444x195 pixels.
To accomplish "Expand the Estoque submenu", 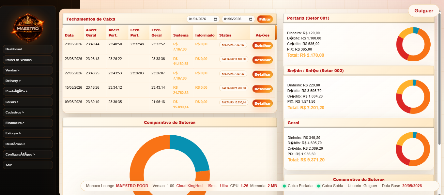I will 28,133.
